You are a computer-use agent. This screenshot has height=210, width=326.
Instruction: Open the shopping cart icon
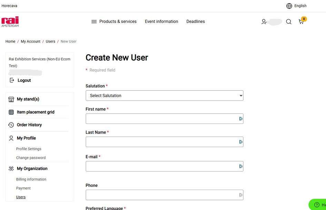point(301,22)
